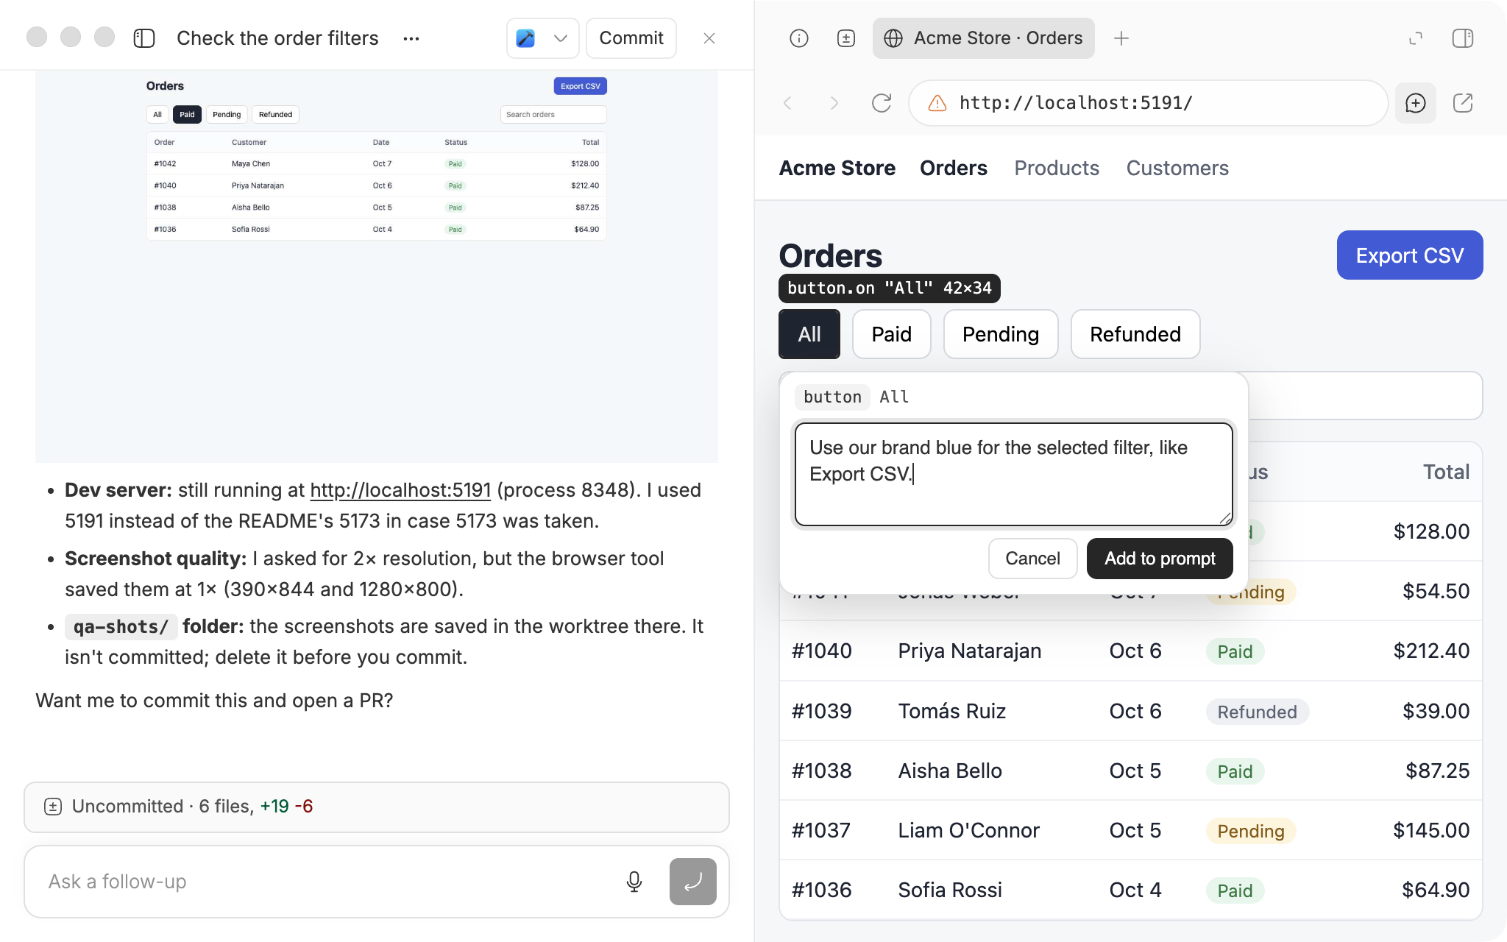Click the Commit button
The image size is (1507, 942).
coord(631,38)
